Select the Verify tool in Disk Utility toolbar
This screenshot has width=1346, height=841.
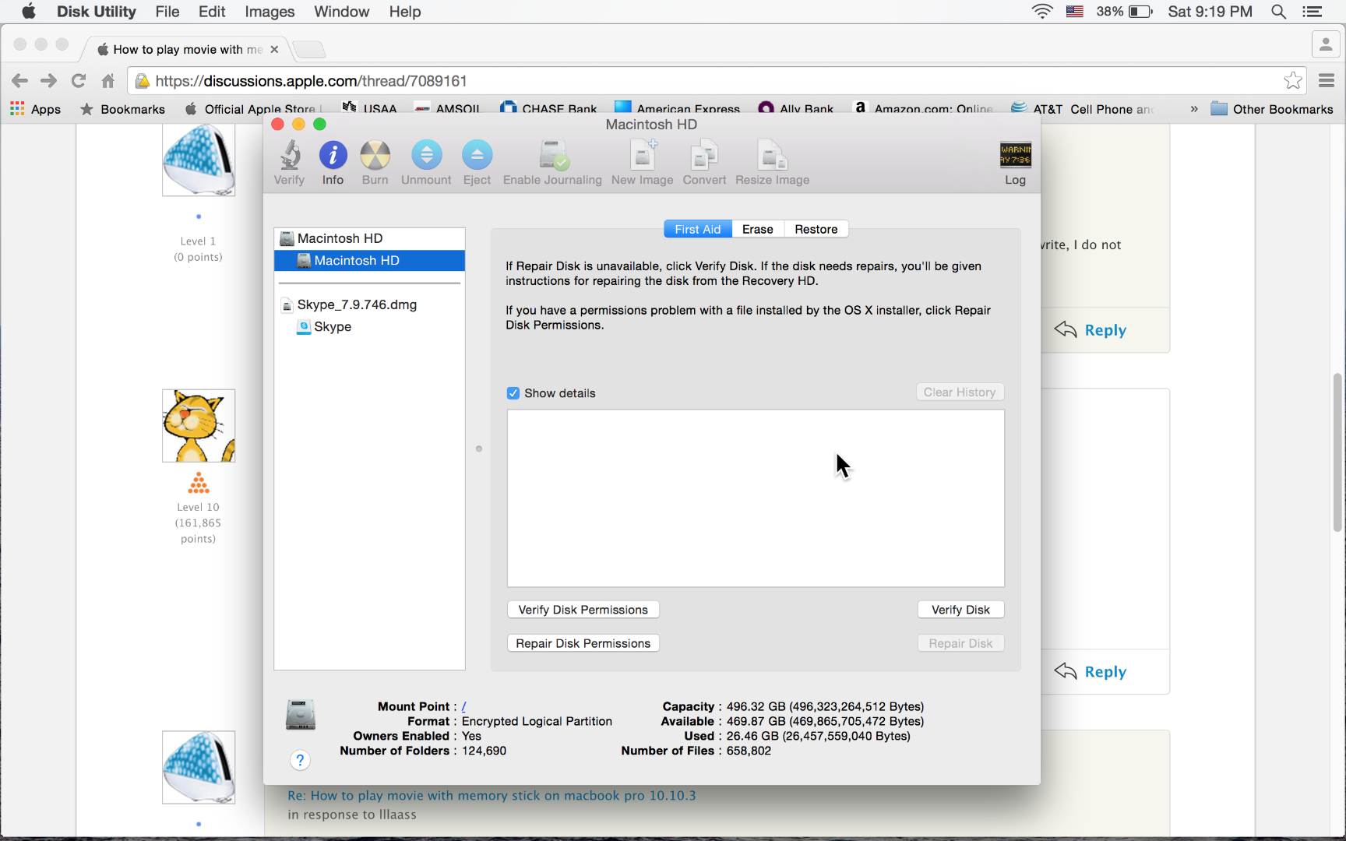coord(288,160)
